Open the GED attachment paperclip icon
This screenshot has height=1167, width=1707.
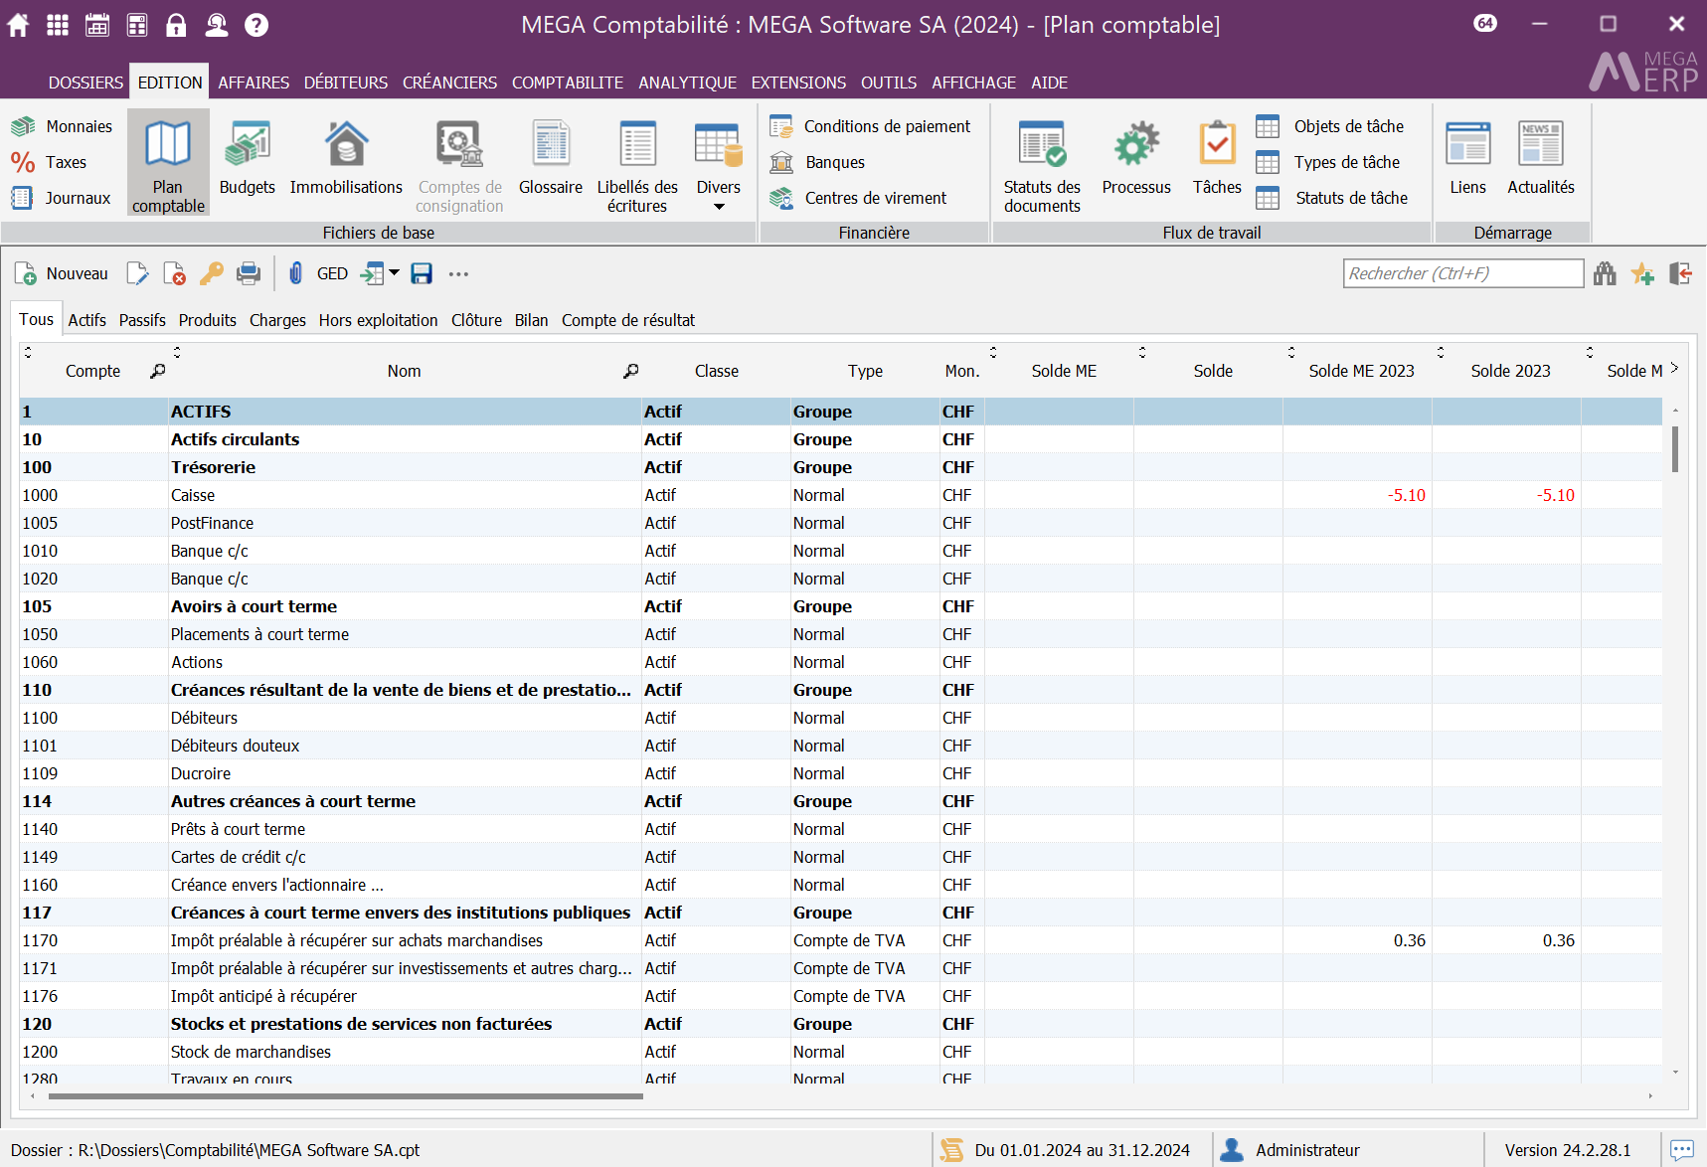[x=295, y=273]
